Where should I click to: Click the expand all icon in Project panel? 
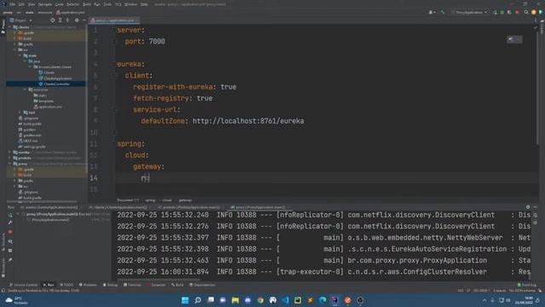pos(60,20)
